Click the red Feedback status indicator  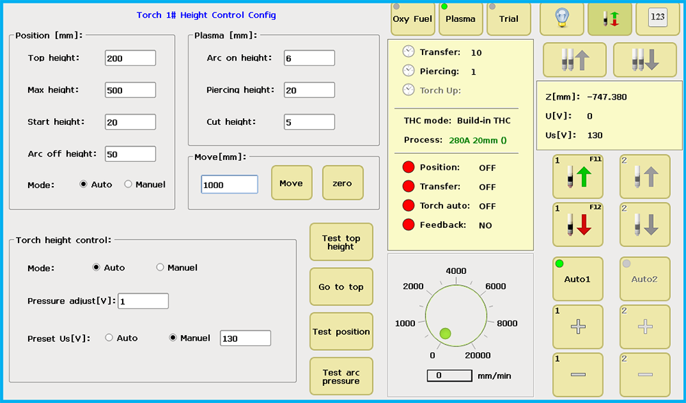408,224
